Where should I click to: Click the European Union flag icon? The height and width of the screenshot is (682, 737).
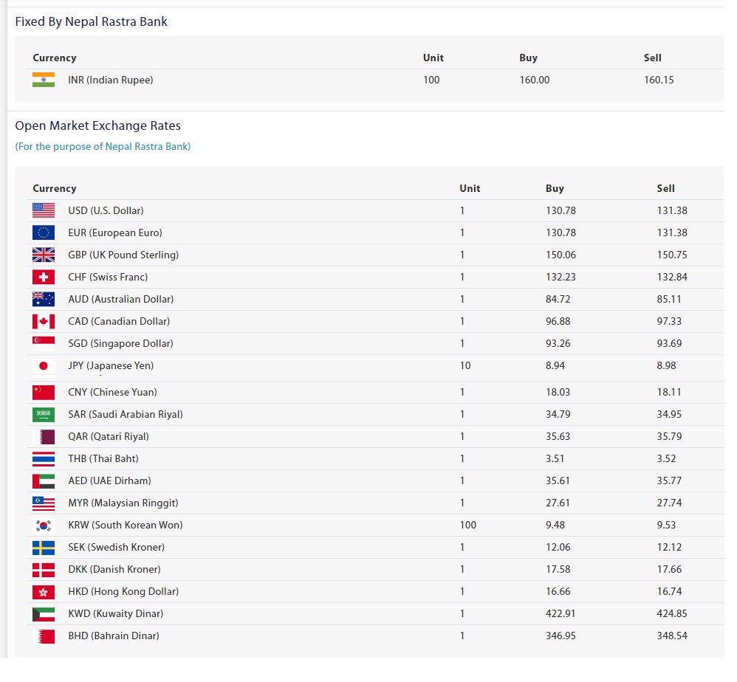[44, 232]
